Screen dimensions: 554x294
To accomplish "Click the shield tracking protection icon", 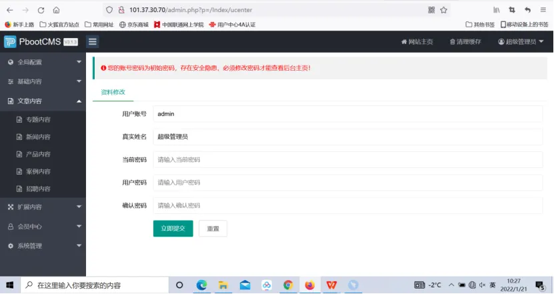I will tap(109, 10).
